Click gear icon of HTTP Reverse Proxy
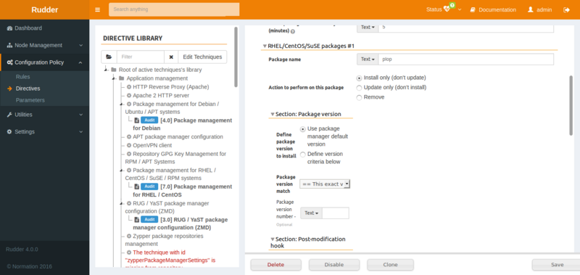The height and width of the screenshot is (275, 580). (x=129, y=87)
